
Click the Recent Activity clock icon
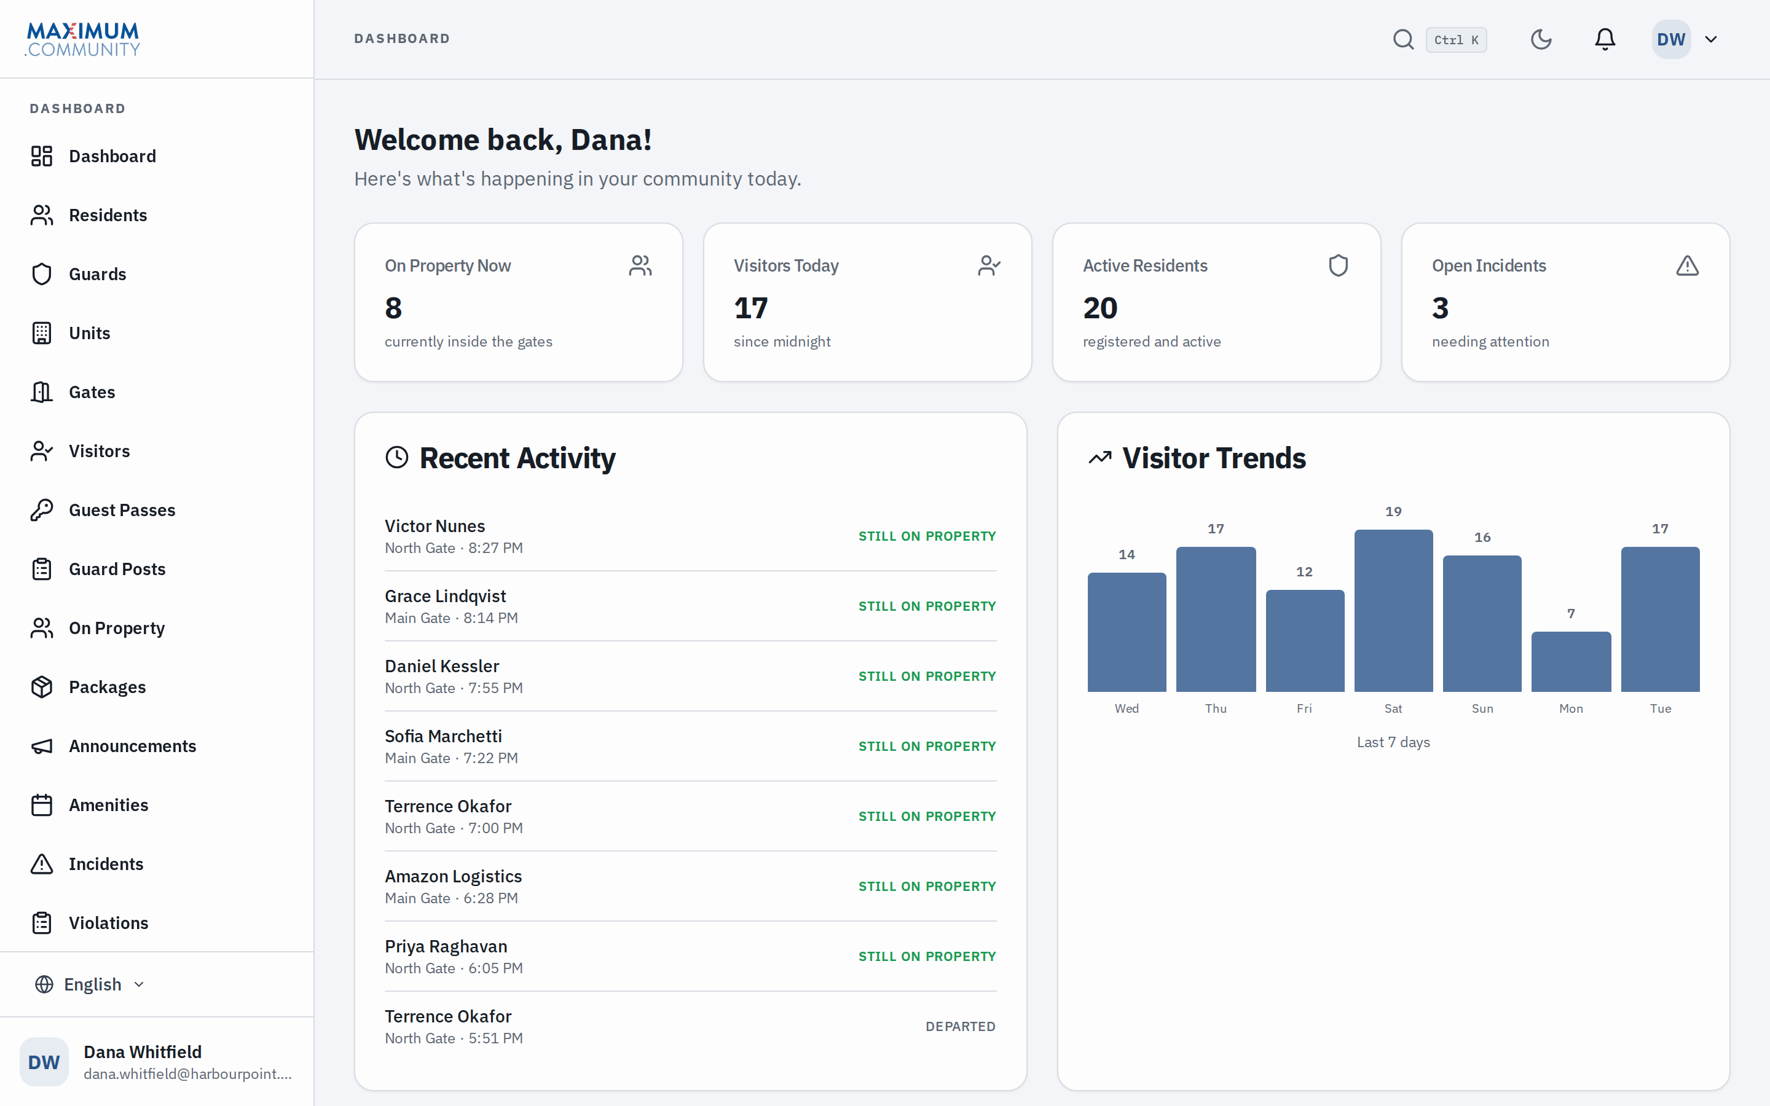[x=397, y=458]
